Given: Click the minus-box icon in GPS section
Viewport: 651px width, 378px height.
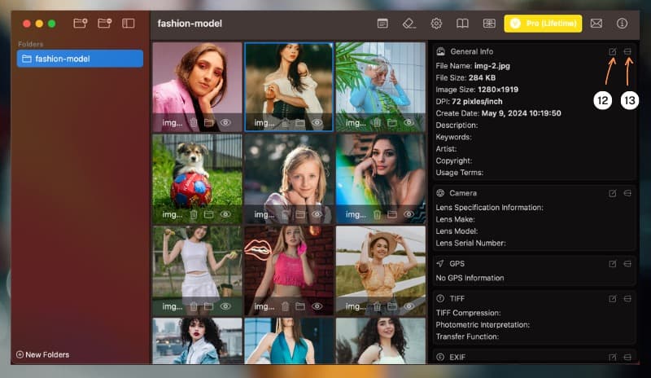Looking at the screenshot, I should coord(627,264).
